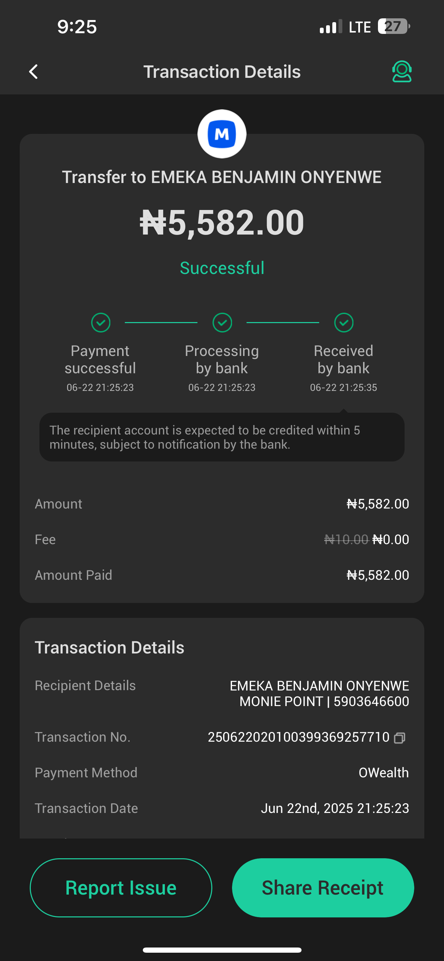Viewport: 444px width, 961px height.
Task: Tap the back arrow icon
Action: point(34,72)
